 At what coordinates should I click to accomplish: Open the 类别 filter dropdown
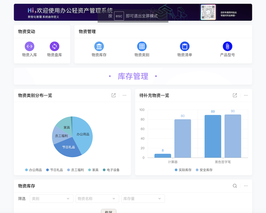pyautogui.click(x=52, y=199)
